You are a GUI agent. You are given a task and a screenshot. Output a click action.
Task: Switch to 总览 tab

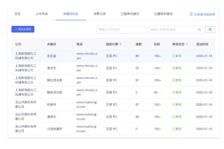click(x=18, y=14)
